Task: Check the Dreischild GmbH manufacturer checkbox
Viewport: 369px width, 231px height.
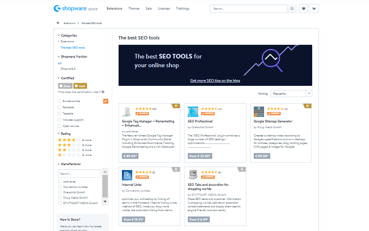Action: coord(60,192)
